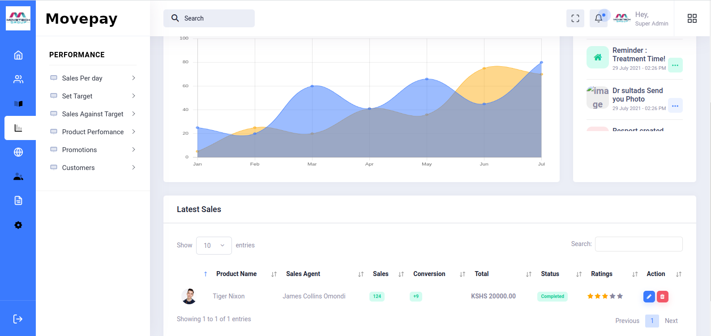Viewport: 711px width, 336px height.
Task: Delete the Tiger Nixon sale row
Action: pos(663,296)
